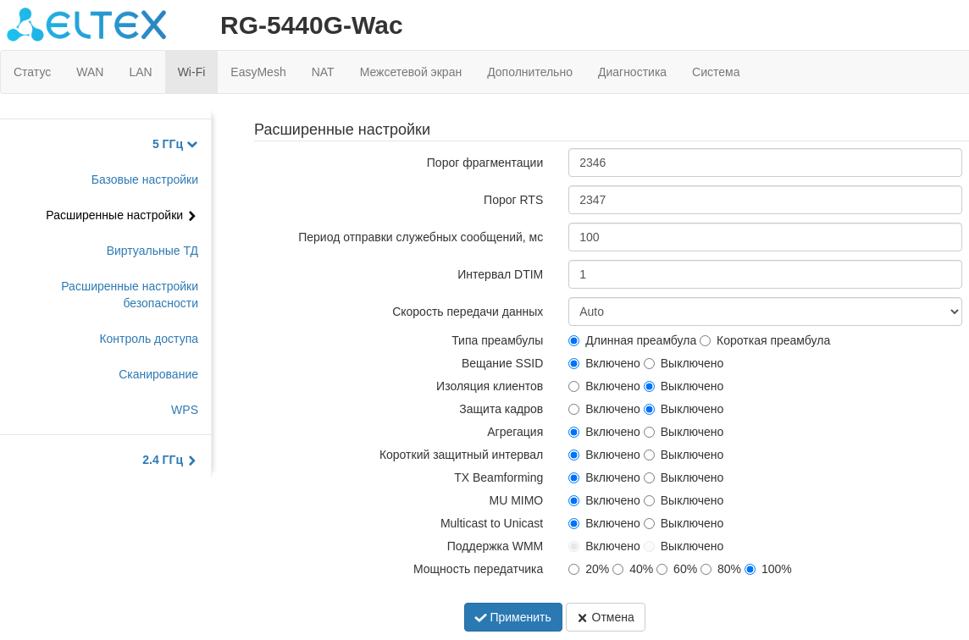Image resolution: width=969 pixels, height=640 pixels.
Task: Open Базовые настройки link
Action: pos(145,179)
